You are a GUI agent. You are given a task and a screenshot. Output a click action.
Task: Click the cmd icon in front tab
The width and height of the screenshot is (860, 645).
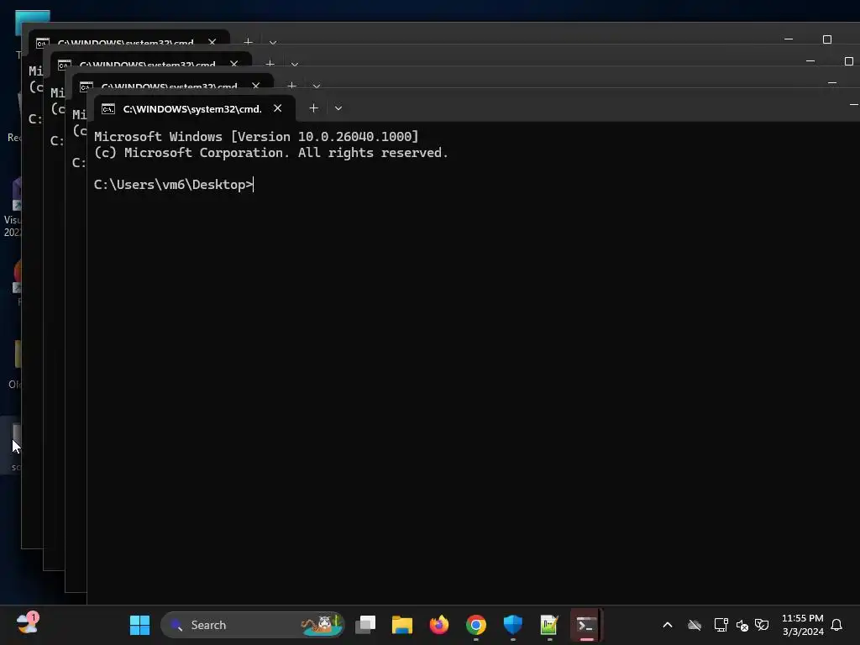point(108,108)
